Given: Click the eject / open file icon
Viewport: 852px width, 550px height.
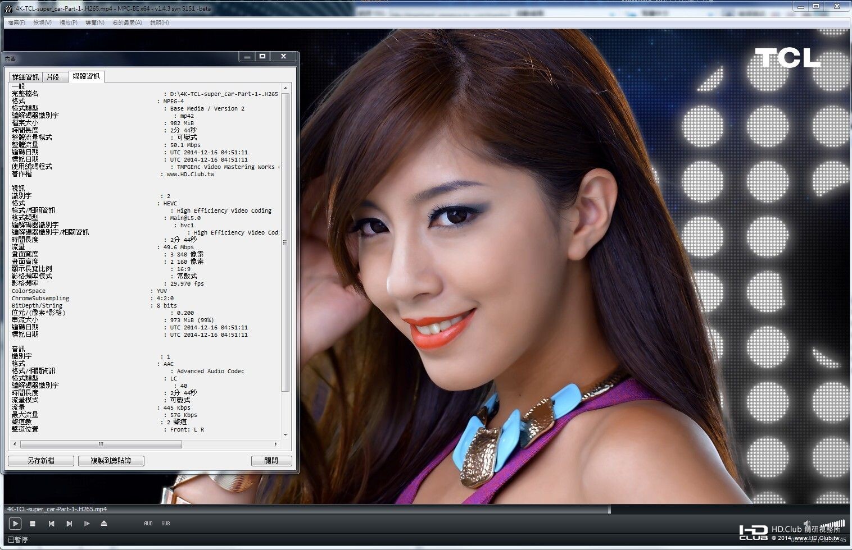Looking at the screenshot, I should pos(104,524).
